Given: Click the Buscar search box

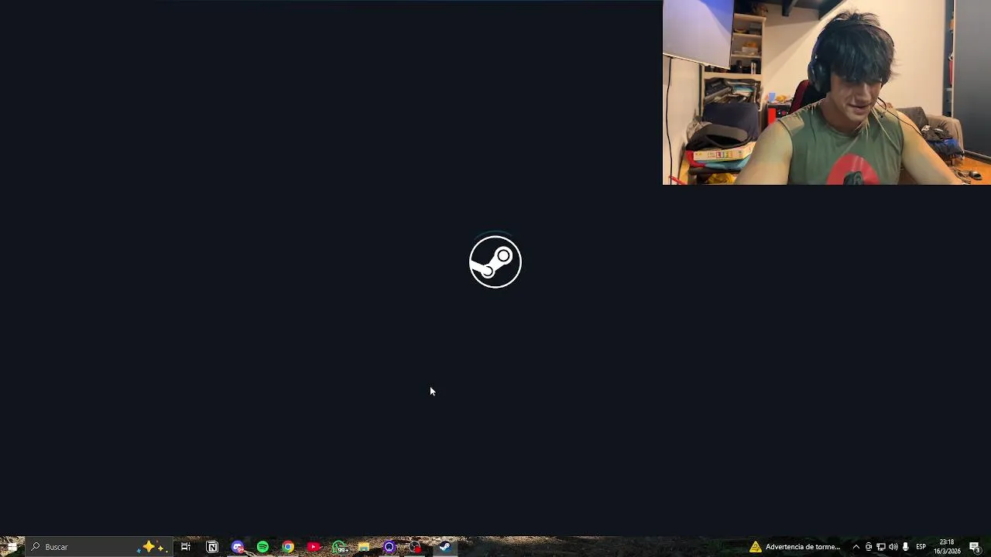Looking at the screenshot, I should (98, 547).
